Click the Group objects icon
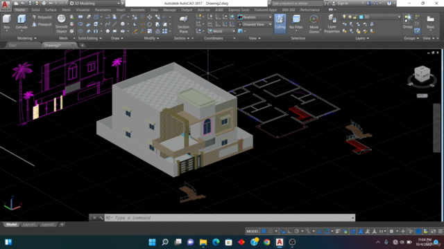 407,21
